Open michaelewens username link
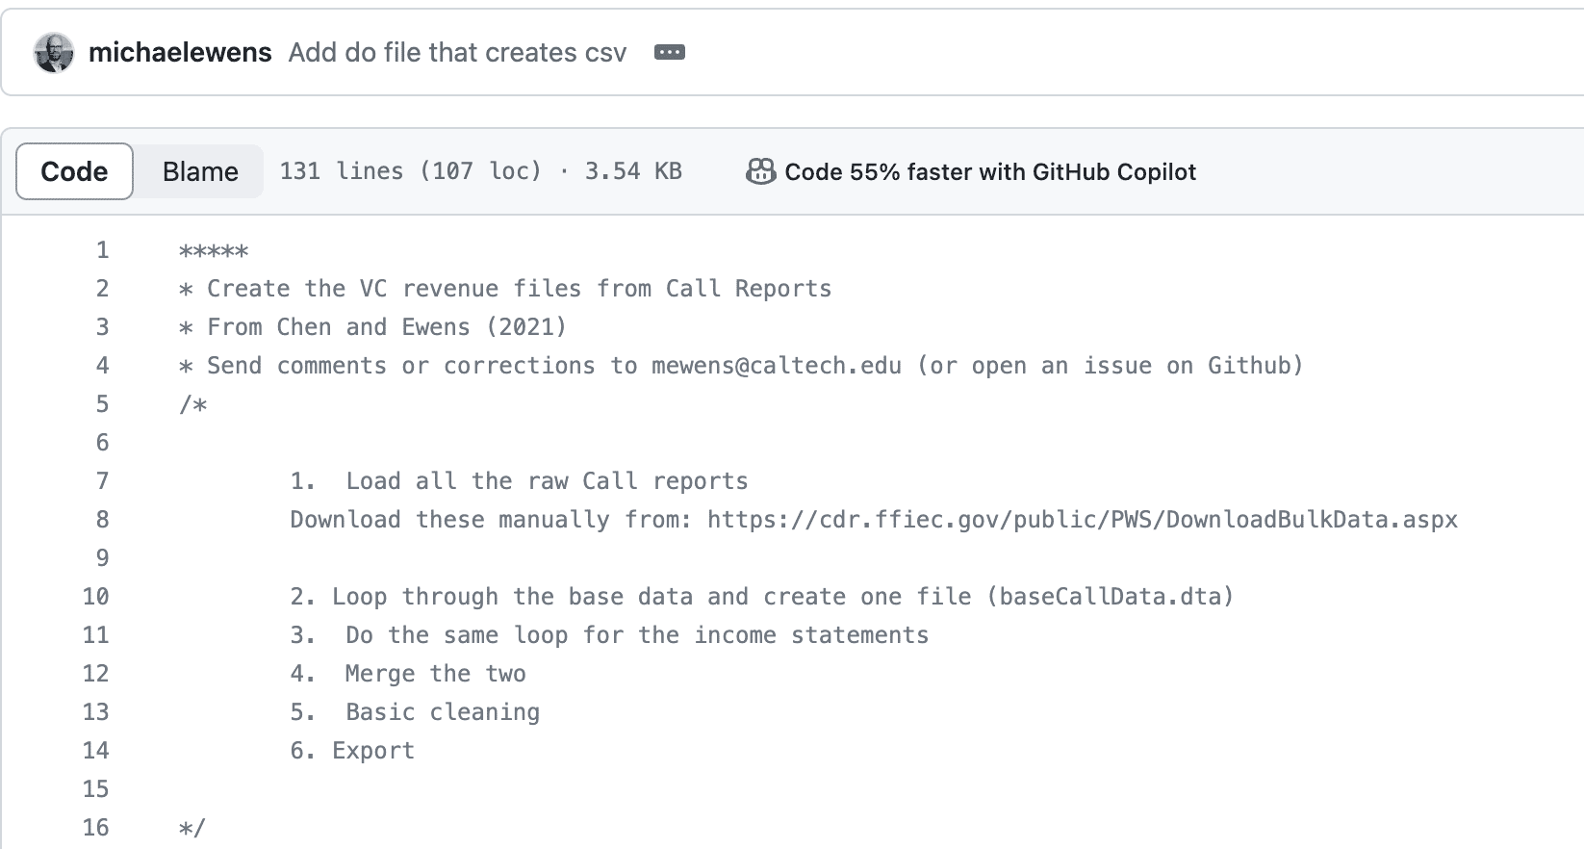The width and height of the screenshot is (1584, 849). (x=180, y=52)
